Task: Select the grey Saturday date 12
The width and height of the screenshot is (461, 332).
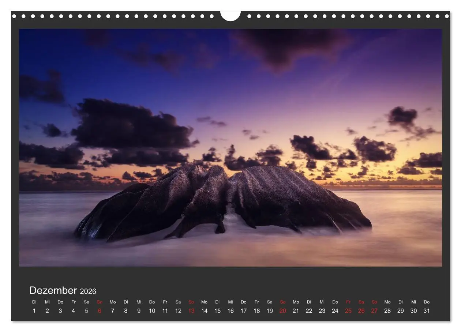Action: pos(178,311)
